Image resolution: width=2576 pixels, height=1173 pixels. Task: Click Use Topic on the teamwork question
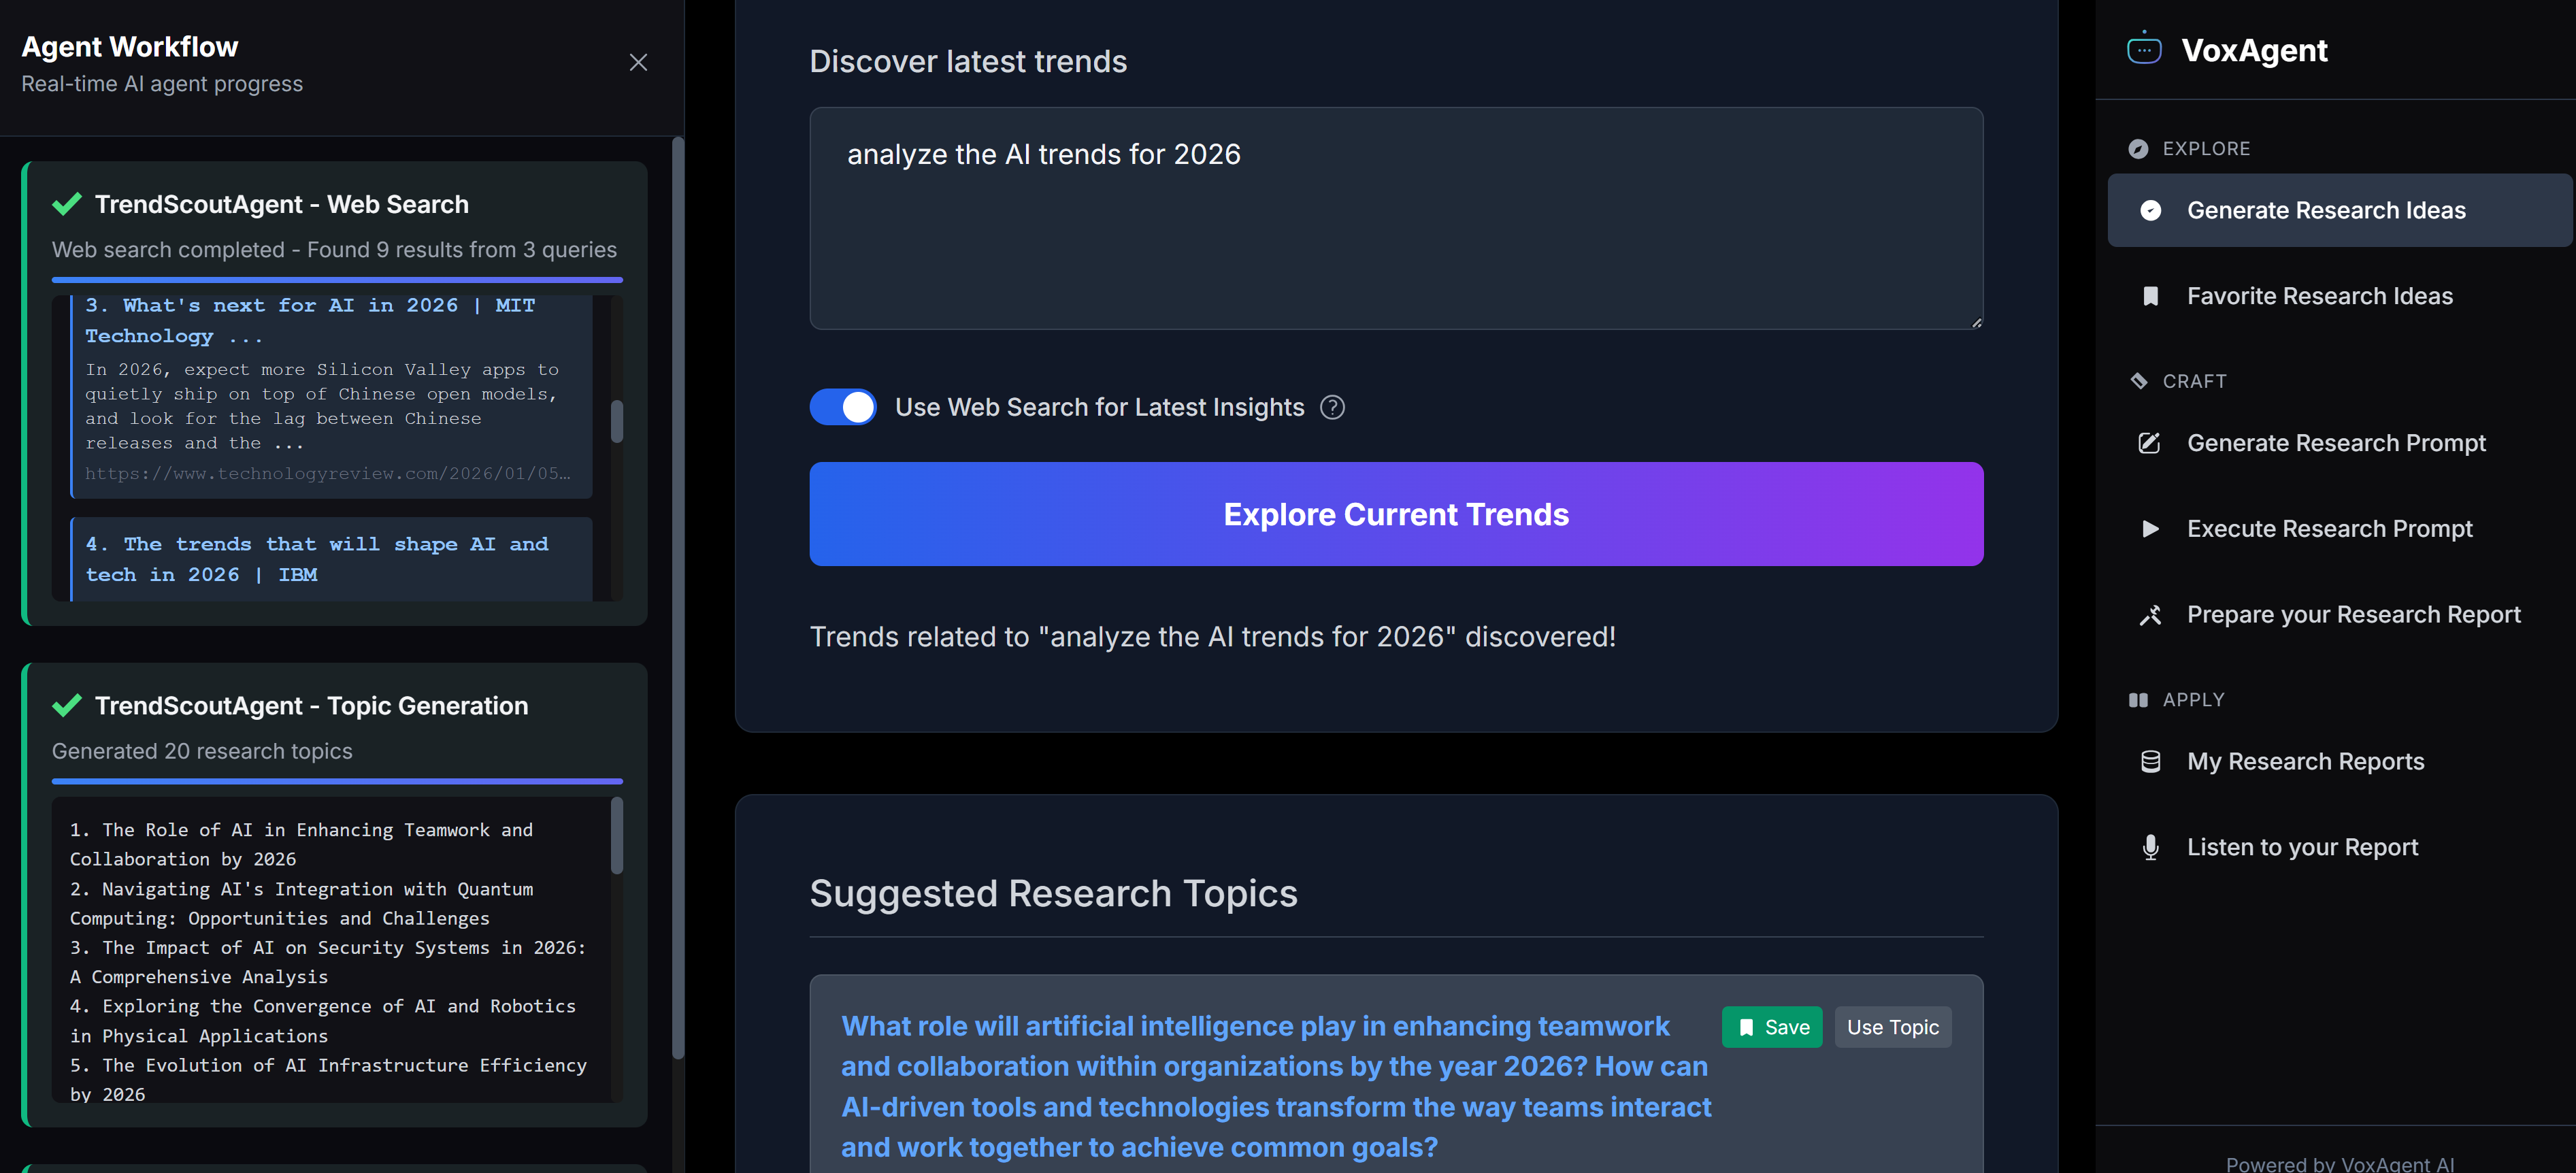(x=1892, y=1027)
